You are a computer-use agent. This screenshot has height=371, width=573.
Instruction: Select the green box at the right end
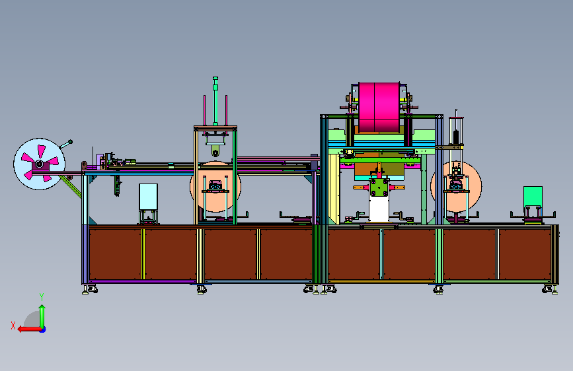pos(533,197)
